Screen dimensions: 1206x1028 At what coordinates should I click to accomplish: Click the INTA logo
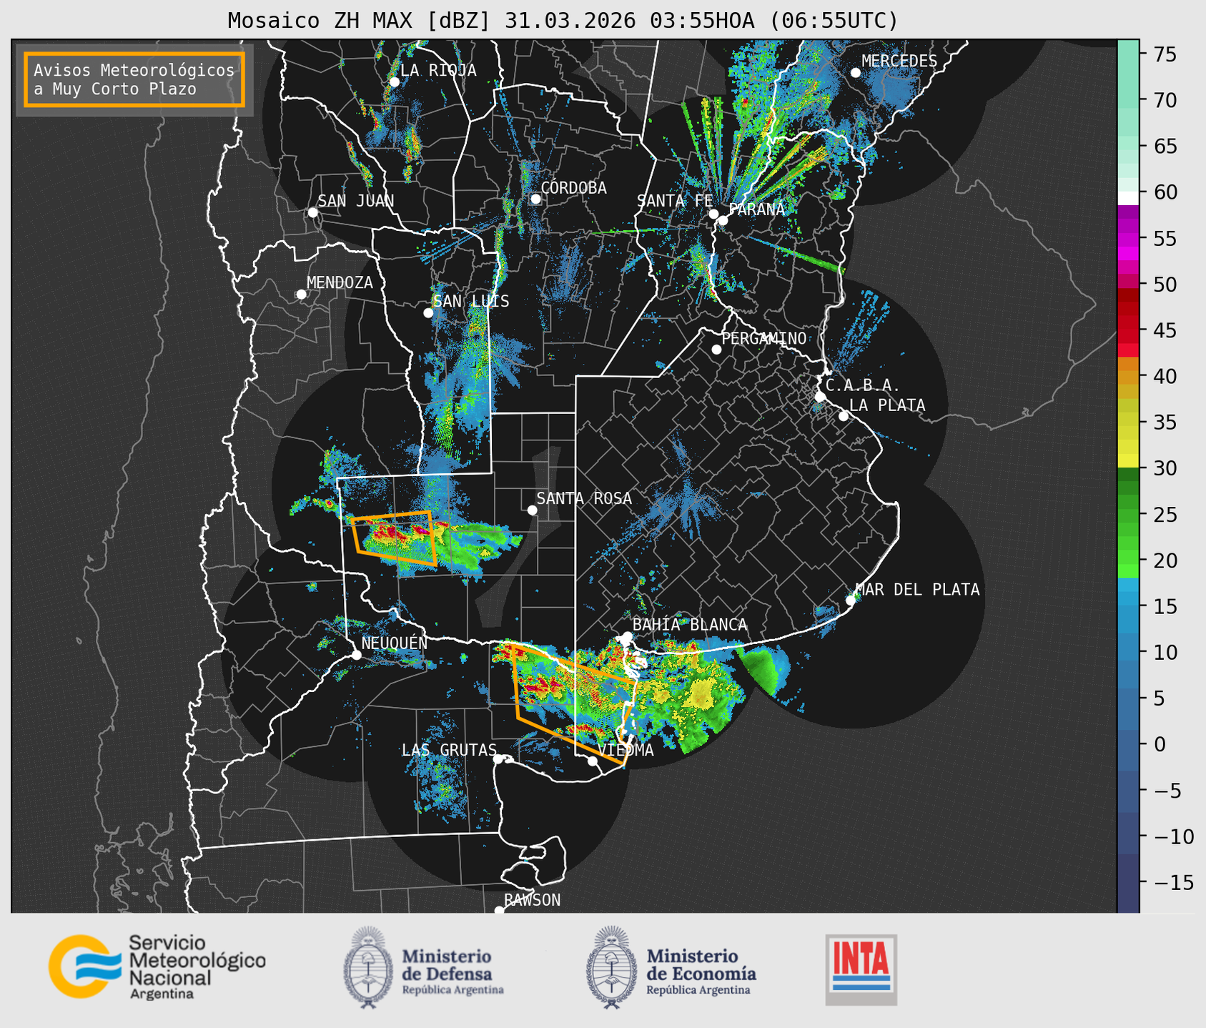(861, 969)
